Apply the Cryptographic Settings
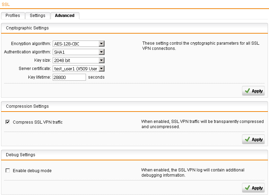Image resolution: width=269 pixels, height=195 pixels. point(253,91)
